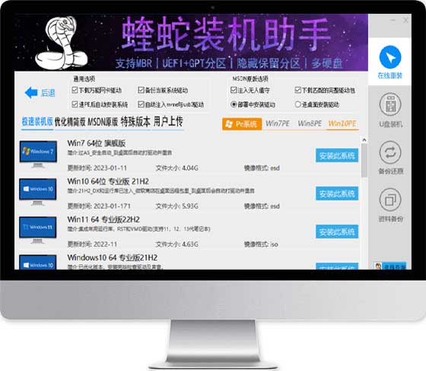Click the Pe系统 orange button

point(242,124)
